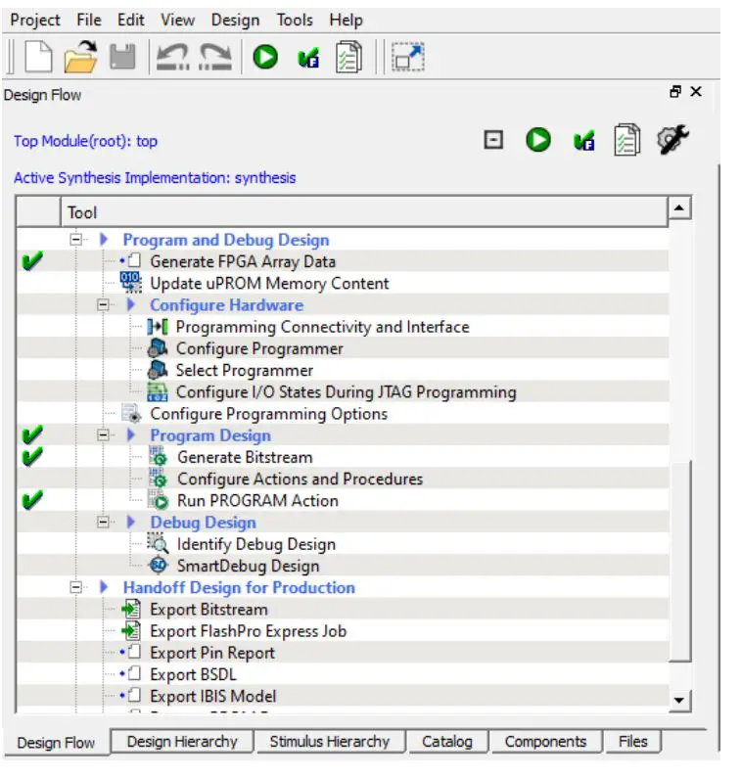The image size is (741, 777).
Task: Run the flow with the Design Flow panel green play button
Action: (538, 140)
